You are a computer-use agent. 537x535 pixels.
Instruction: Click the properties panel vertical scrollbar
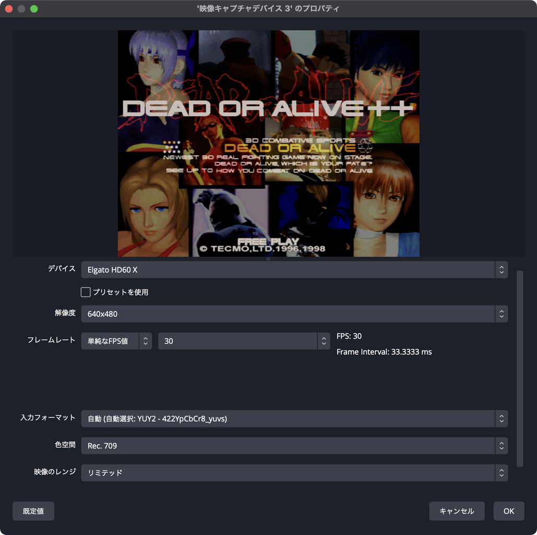[520, 369]
